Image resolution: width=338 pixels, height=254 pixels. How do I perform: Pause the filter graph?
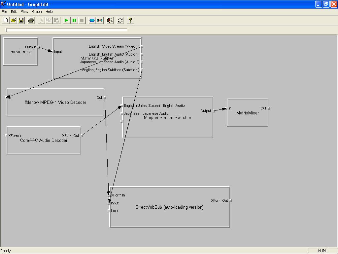click(x=74, y=20)
